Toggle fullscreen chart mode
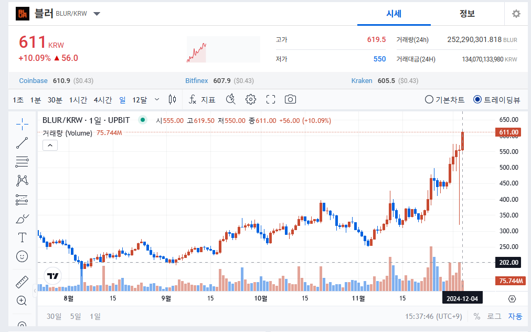The width and height of the screenshot is (531, 332). pos(271,99)
